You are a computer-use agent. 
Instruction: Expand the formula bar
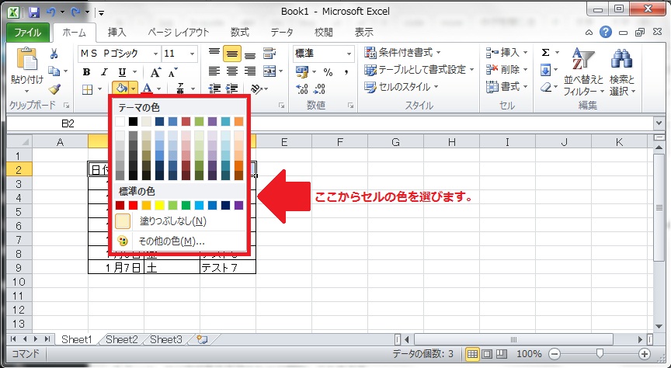tap(659, 123)
